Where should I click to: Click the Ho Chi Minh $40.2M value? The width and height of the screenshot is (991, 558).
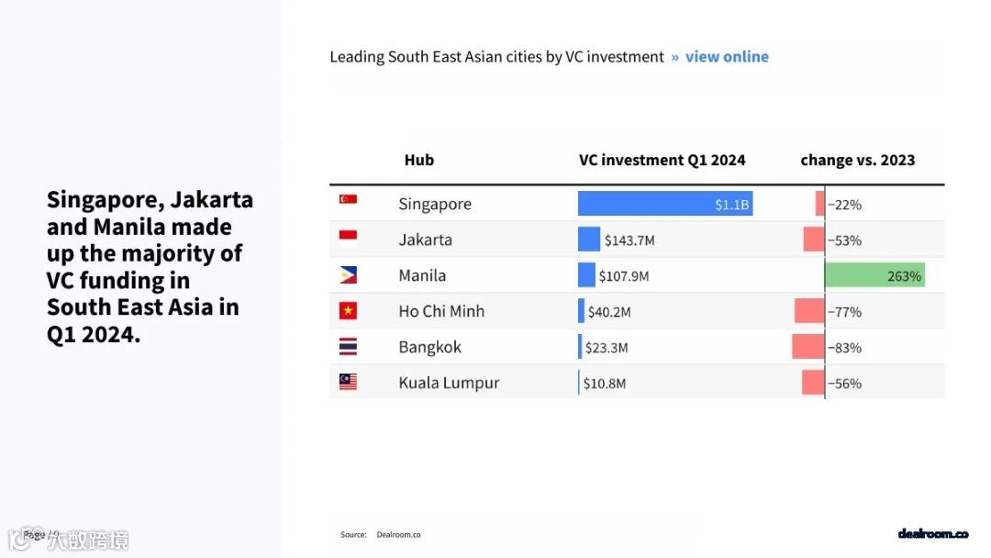[x=609, y=311]
